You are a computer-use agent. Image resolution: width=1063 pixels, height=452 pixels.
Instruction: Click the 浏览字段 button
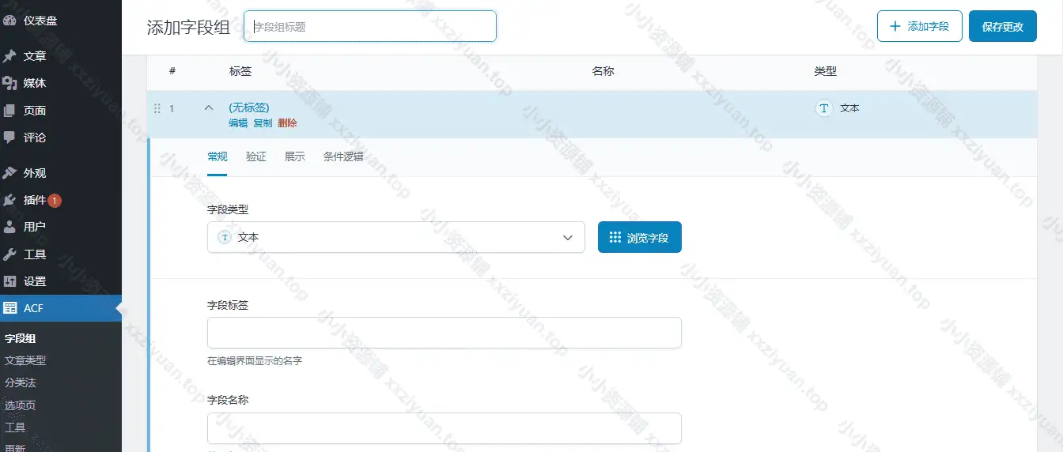(x=639, y=237)
